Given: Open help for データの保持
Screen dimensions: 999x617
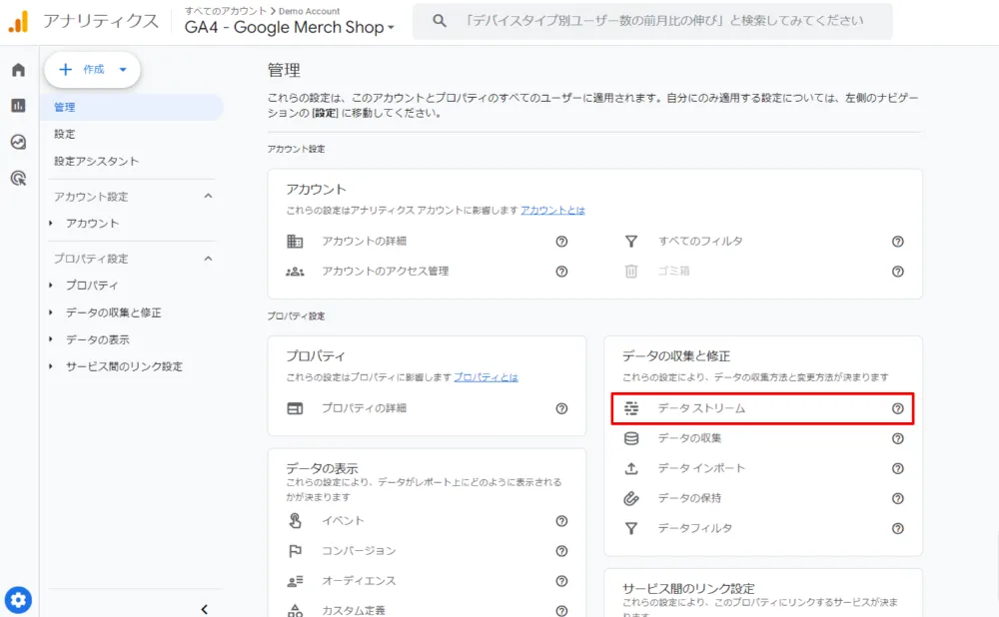Looking at the screenshot, I should [898, 498].
